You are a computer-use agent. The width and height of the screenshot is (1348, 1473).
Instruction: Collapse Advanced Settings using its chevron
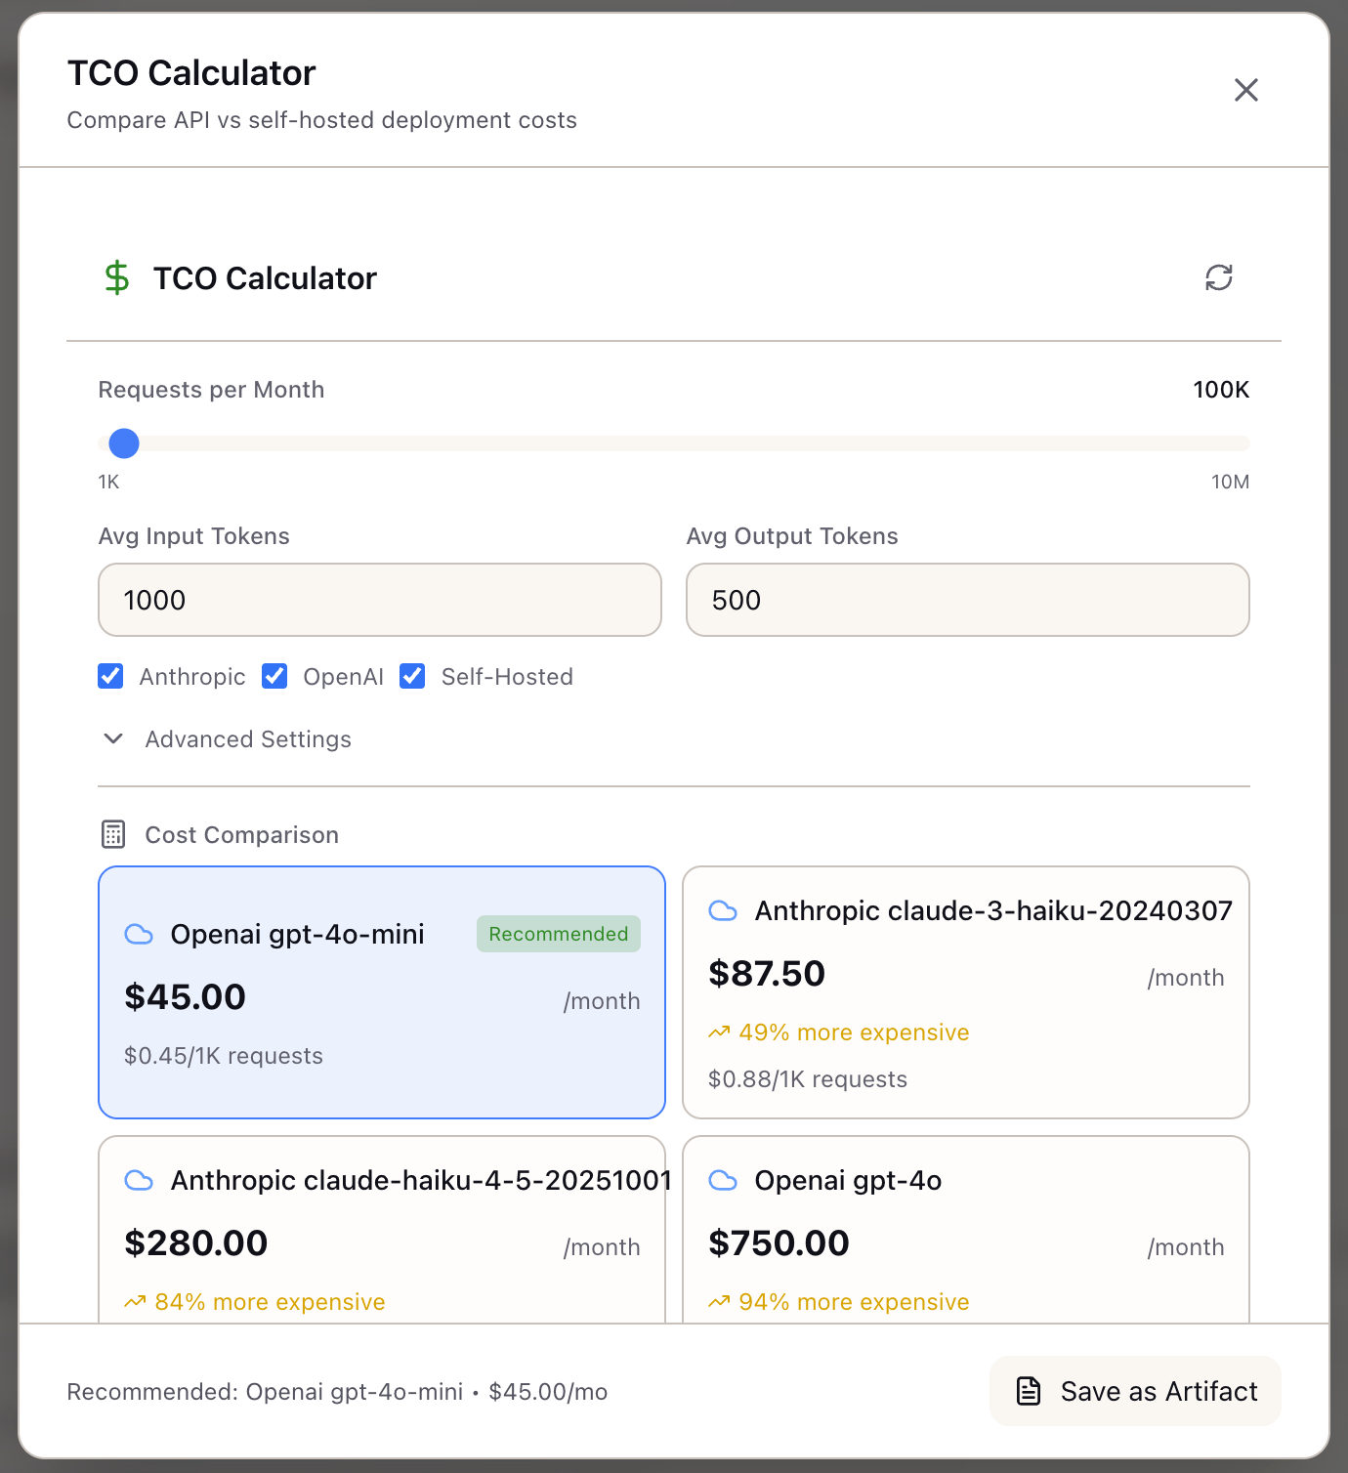pyautogui.click(x=113, y=739)
